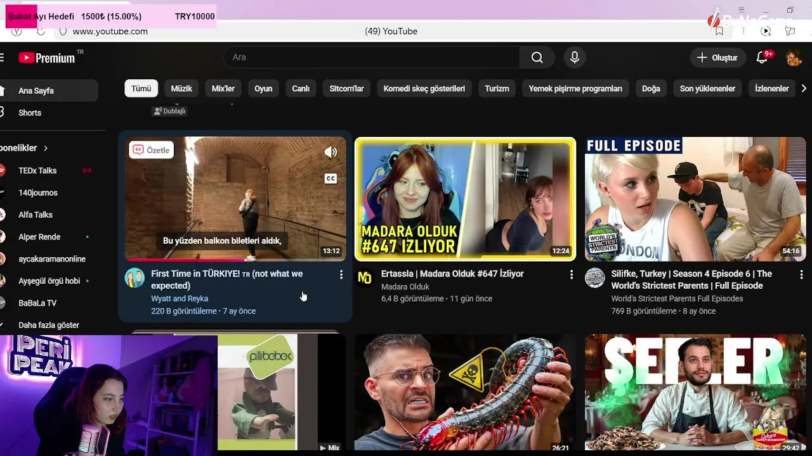812x456 pixels.
Task: Select Yemek pişirme programları chip
Action: pyautogui.click(x=575, y=89)
